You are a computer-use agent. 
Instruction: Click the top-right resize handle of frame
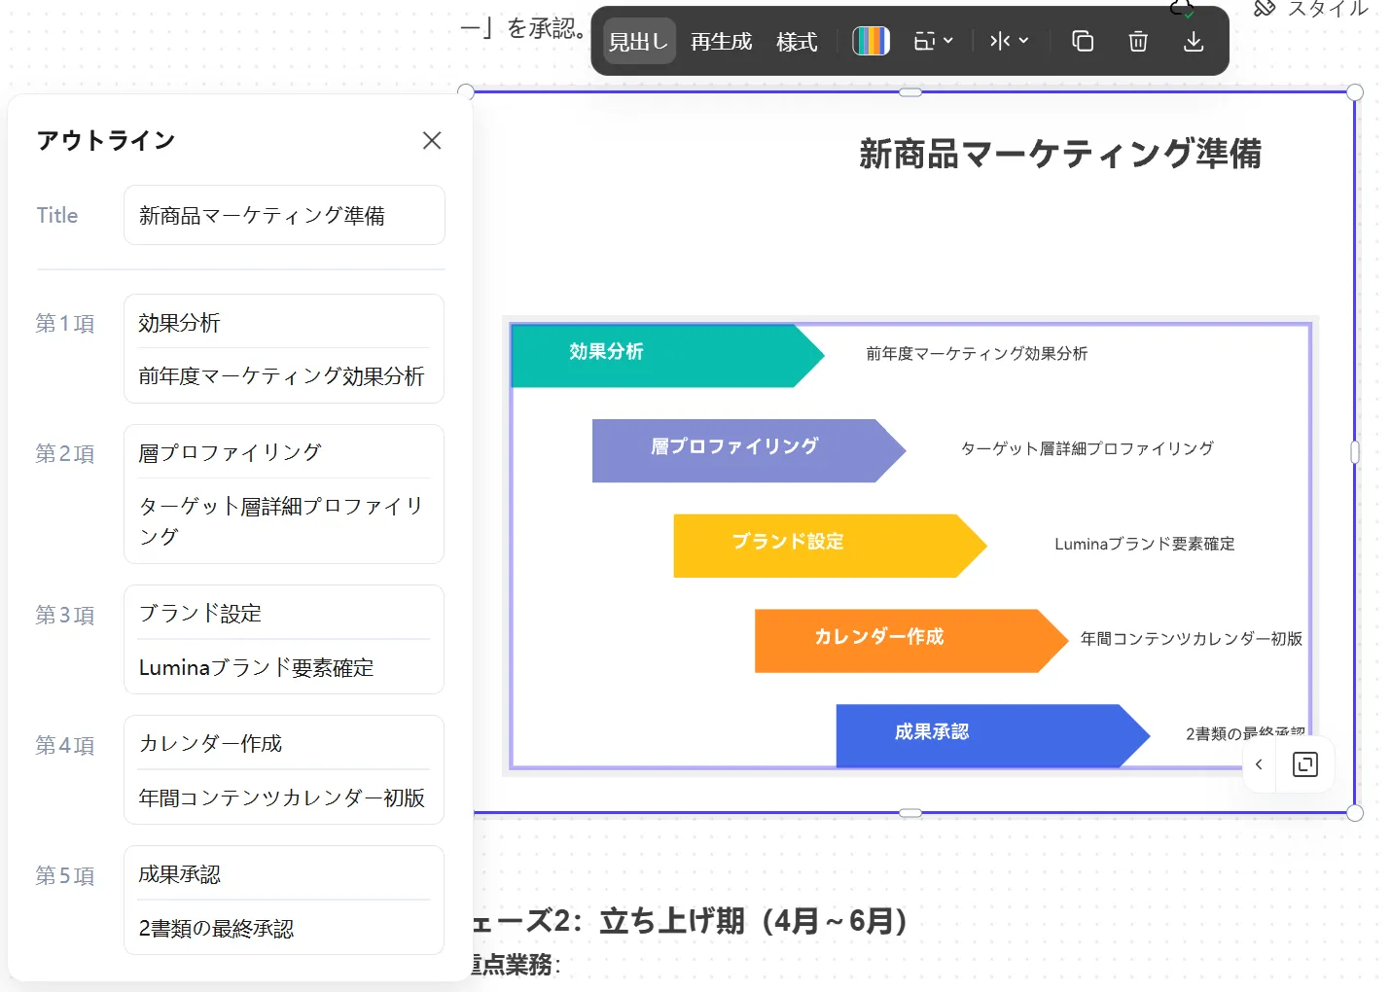(1354, 92)
